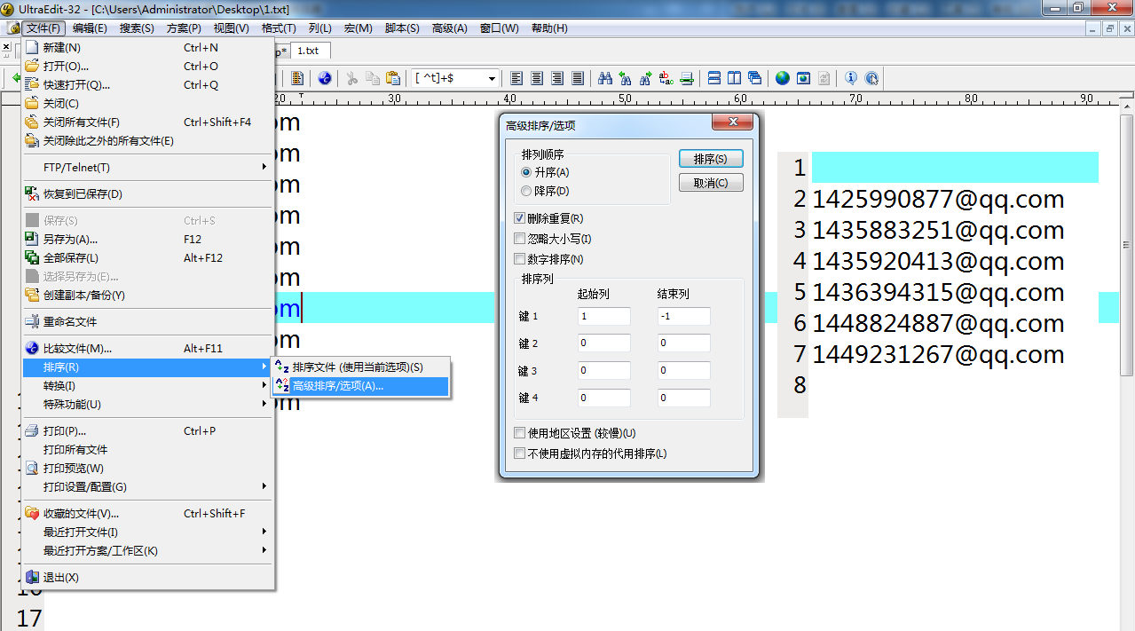Screen dimensions: 1135x631
Task: Apply right paragraph alignment icon
Action: (557, 78)
